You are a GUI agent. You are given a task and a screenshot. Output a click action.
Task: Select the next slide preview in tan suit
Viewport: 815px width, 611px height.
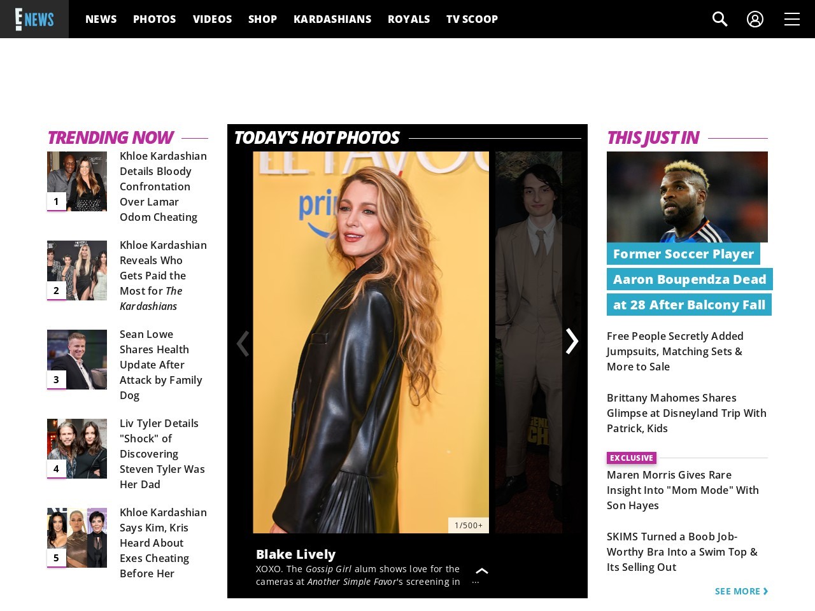click(528, 342)
